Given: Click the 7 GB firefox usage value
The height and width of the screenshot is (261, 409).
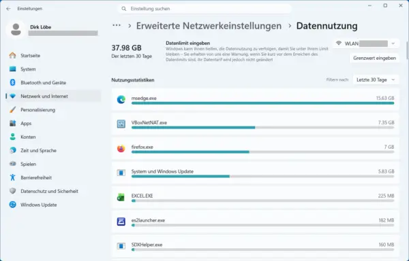Looking at the screenshot, I should pos(389,147).
